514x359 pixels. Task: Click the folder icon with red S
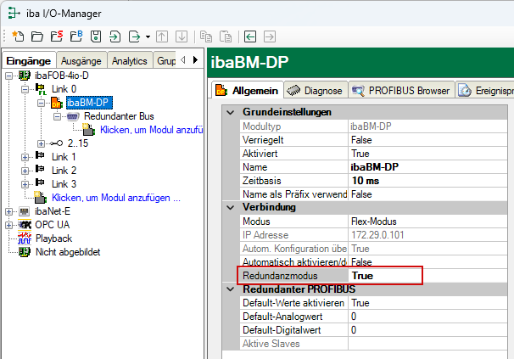(56, 36)
